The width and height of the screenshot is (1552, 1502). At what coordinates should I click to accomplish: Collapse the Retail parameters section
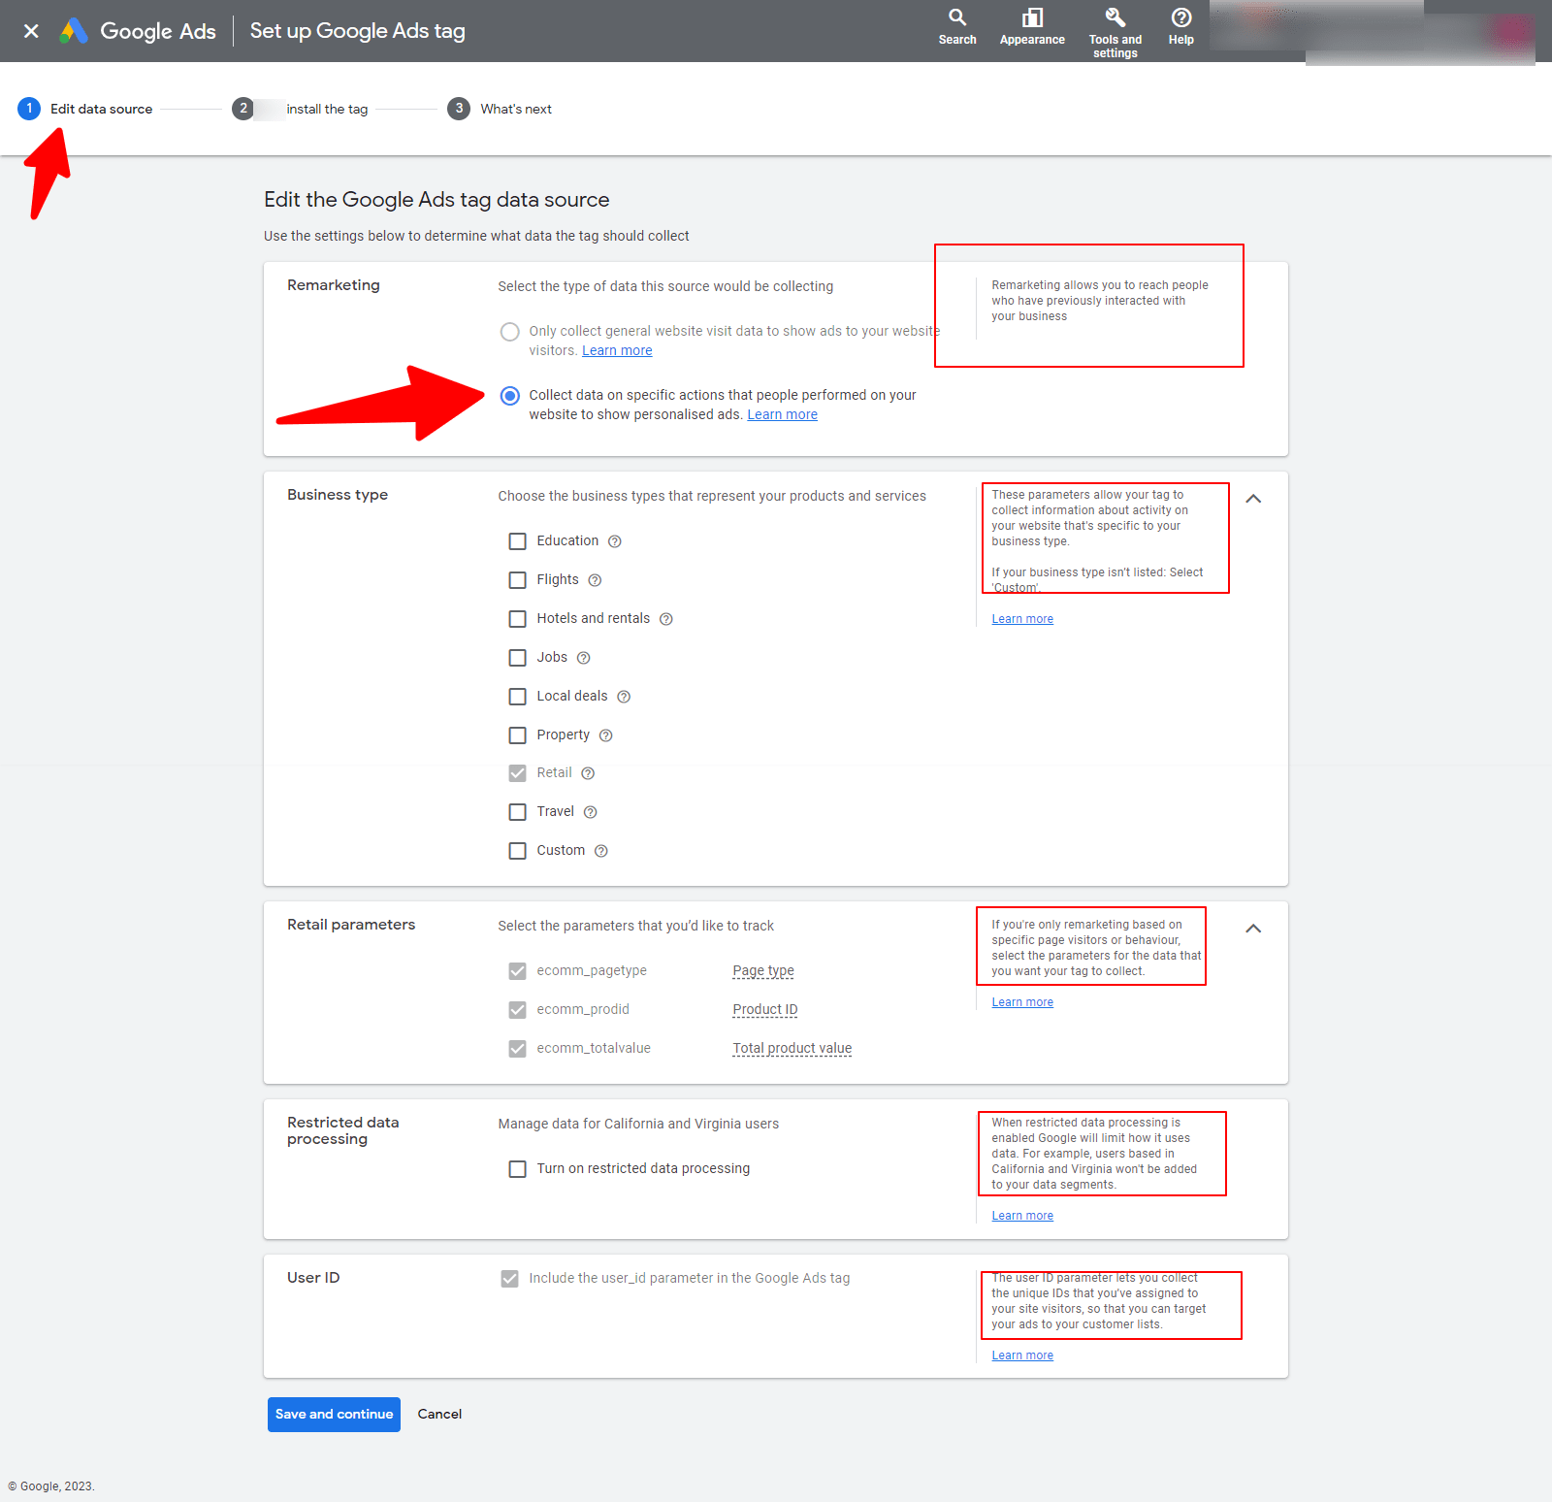pos(1253,929)
